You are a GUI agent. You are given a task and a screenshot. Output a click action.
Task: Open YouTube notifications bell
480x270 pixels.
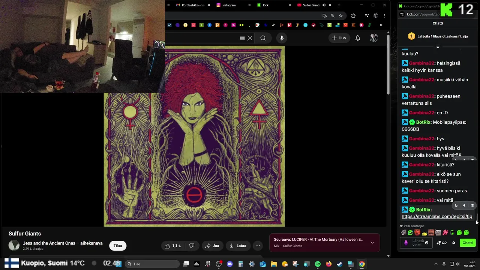point(358,38)
